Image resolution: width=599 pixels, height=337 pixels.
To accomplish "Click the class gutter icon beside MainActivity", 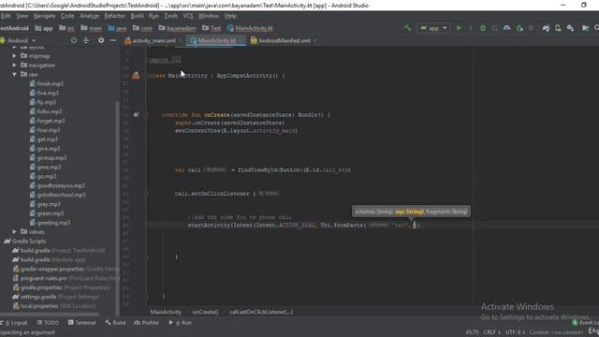I will (136, 76).
